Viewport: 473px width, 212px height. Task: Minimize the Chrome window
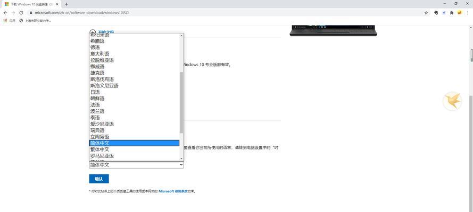445,4
